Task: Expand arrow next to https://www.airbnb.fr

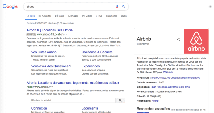Action: pos(52,87)
